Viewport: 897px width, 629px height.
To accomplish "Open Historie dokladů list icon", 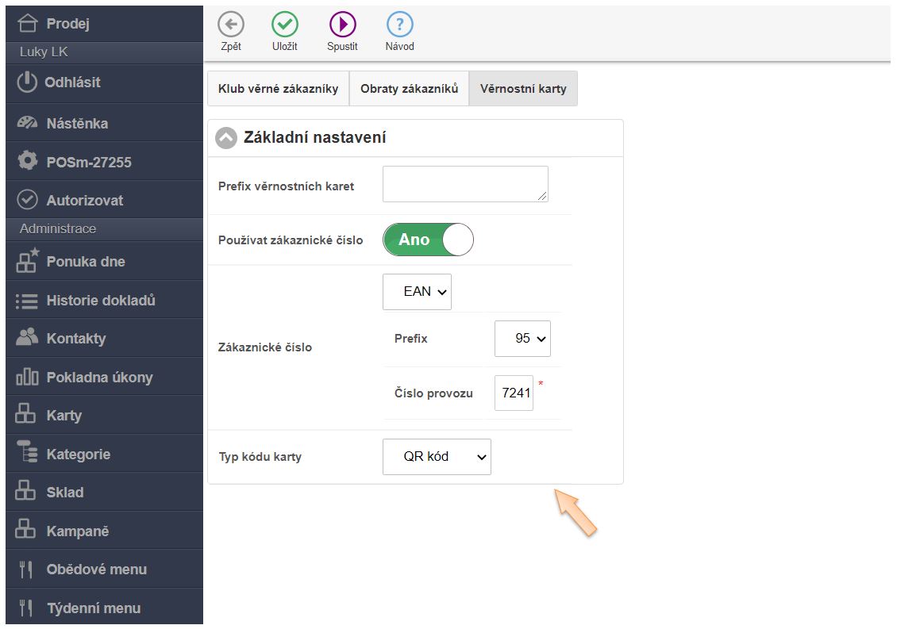I will (26, 301).
